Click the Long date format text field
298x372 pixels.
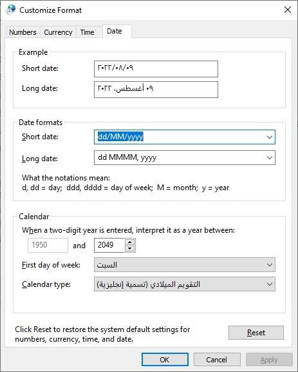point(180,157)
